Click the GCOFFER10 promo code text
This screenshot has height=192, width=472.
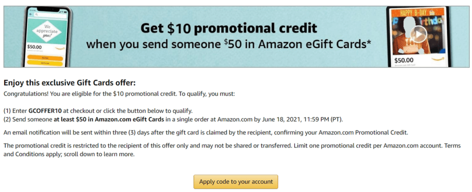point(45,111)
